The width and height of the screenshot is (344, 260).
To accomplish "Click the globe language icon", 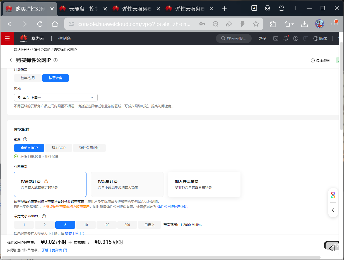I will (x=316, y=38).
